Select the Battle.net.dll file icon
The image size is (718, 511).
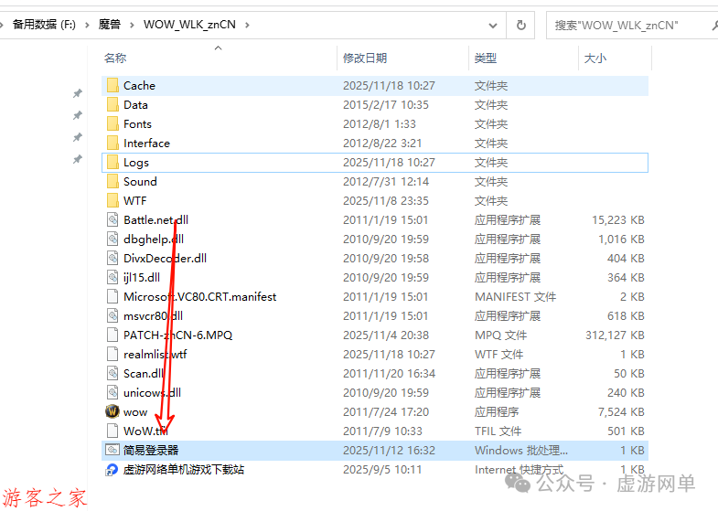pyautogui.click(x=113, y=220)
